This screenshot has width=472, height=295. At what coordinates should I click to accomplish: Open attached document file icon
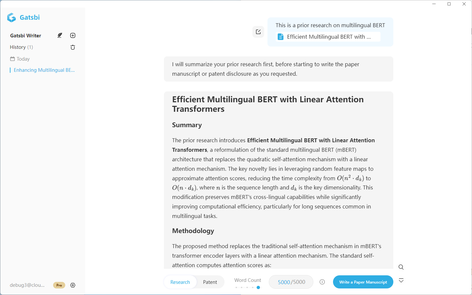[281, 37]
